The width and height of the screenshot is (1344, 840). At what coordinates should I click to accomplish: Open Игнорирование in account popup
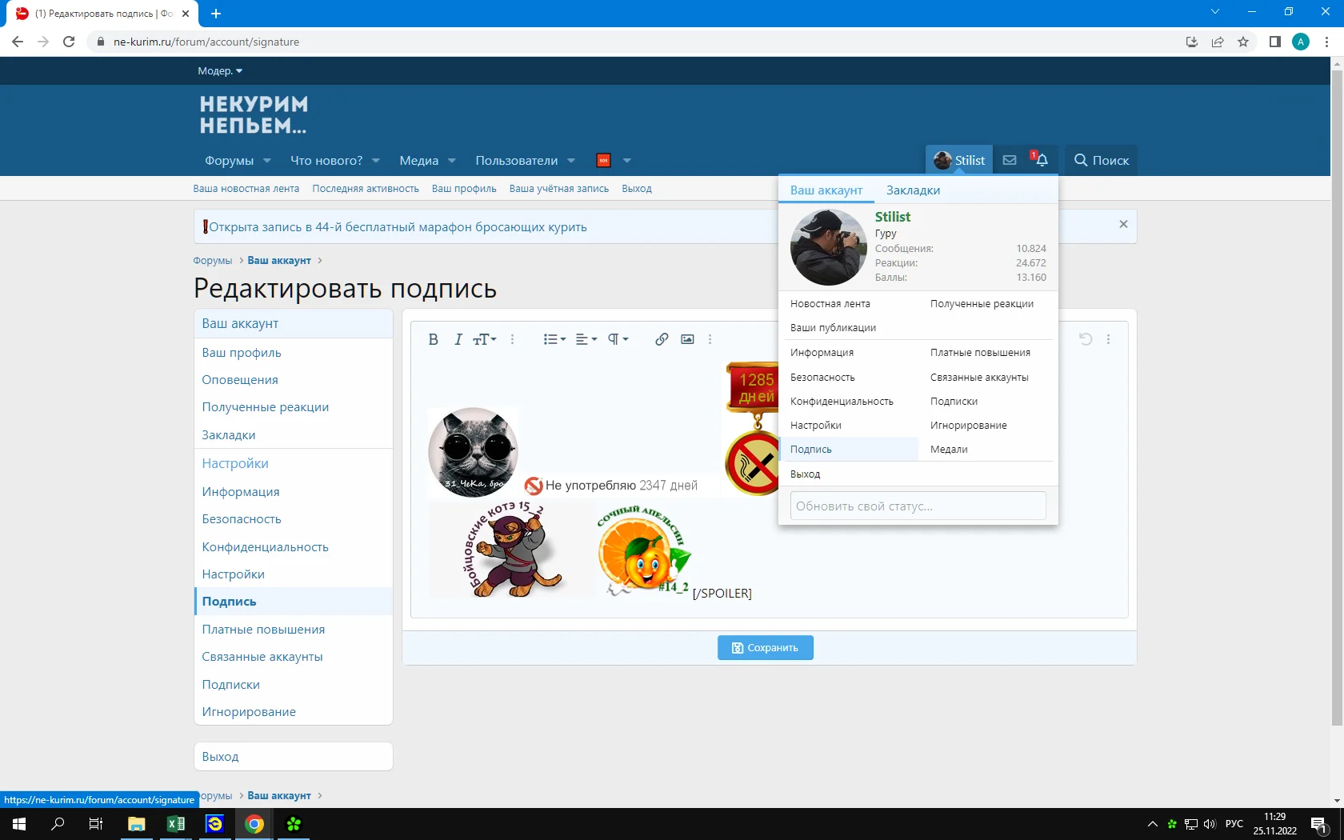click(x=968, y=426)
